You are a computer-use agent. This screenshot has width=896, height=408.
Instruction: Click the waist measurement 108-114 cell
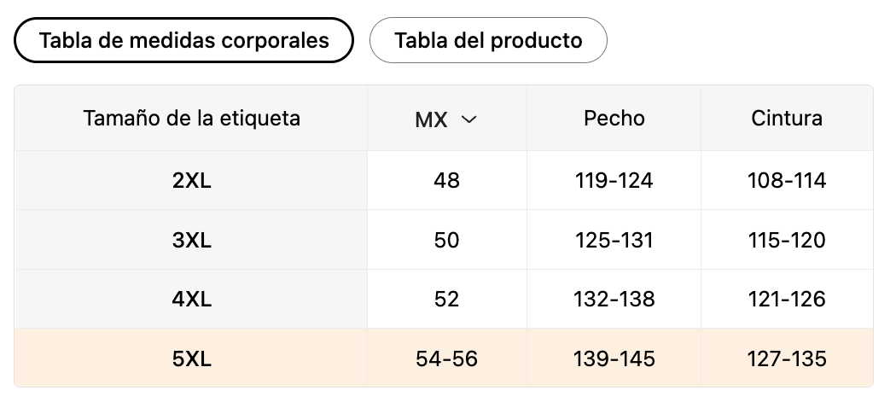[787, 181]
